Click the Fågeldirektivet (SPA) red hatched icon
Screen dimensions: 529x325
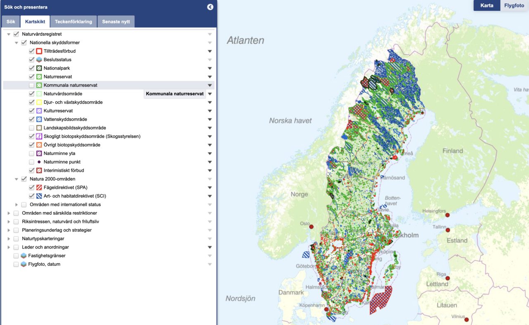39,188
